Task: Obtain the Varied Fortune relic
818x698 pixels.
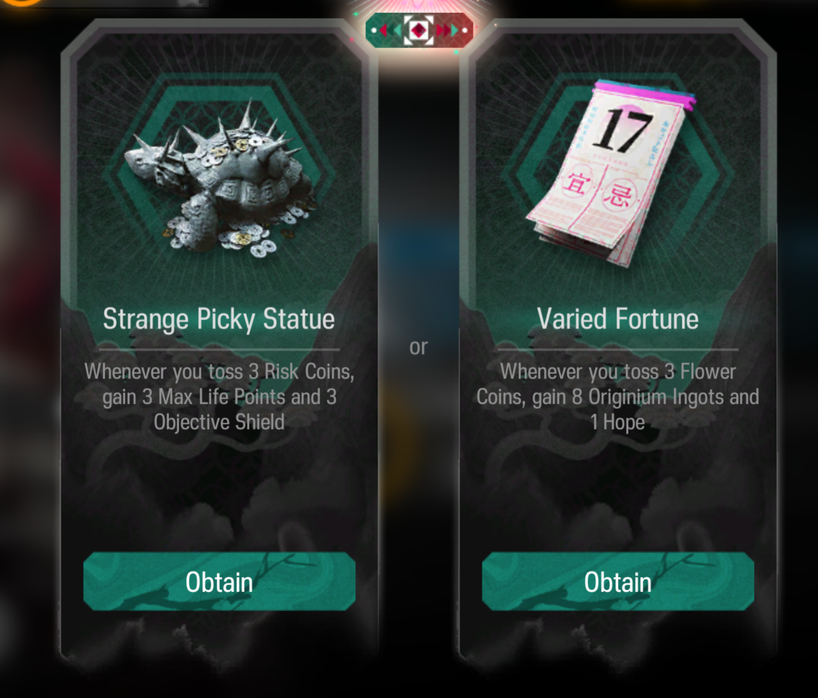Action: [x=618, y=582]
